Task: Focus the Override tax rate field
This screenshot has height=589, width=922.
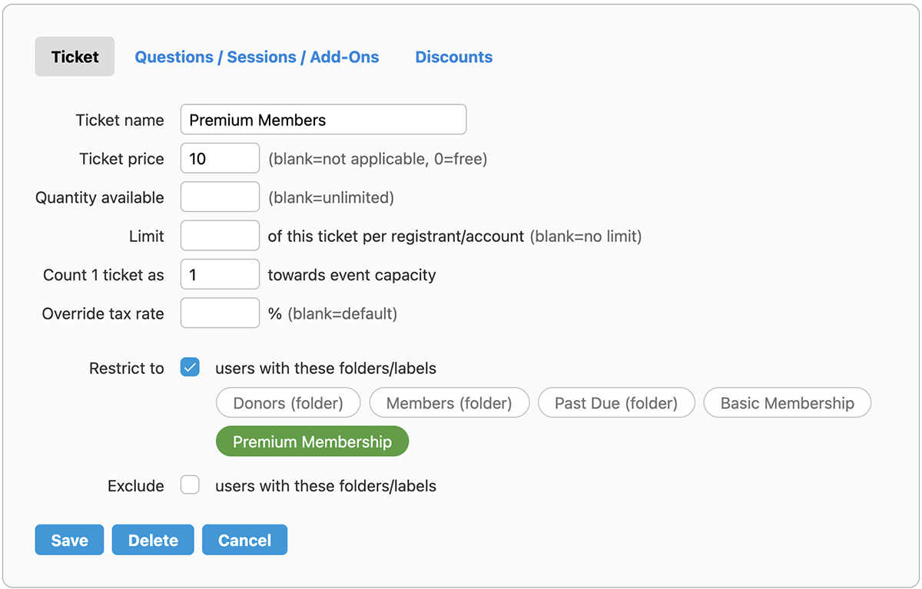Action: point(220,313)
